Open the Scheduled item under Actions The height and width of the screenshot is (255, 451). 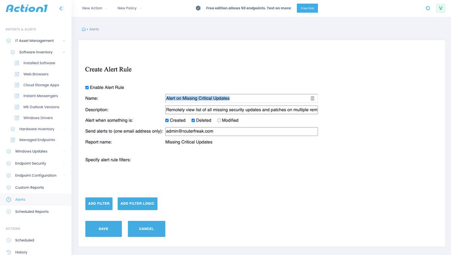24,240
